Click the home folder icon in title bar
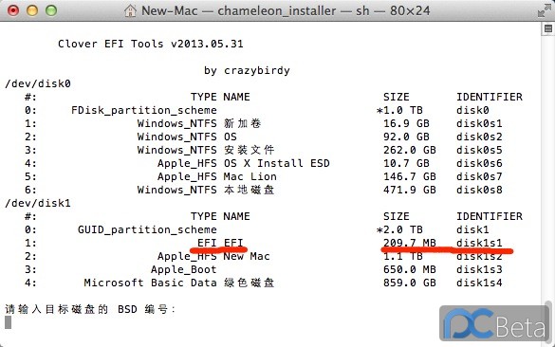This screenshot has width=555, height=347. pos(130,10)
